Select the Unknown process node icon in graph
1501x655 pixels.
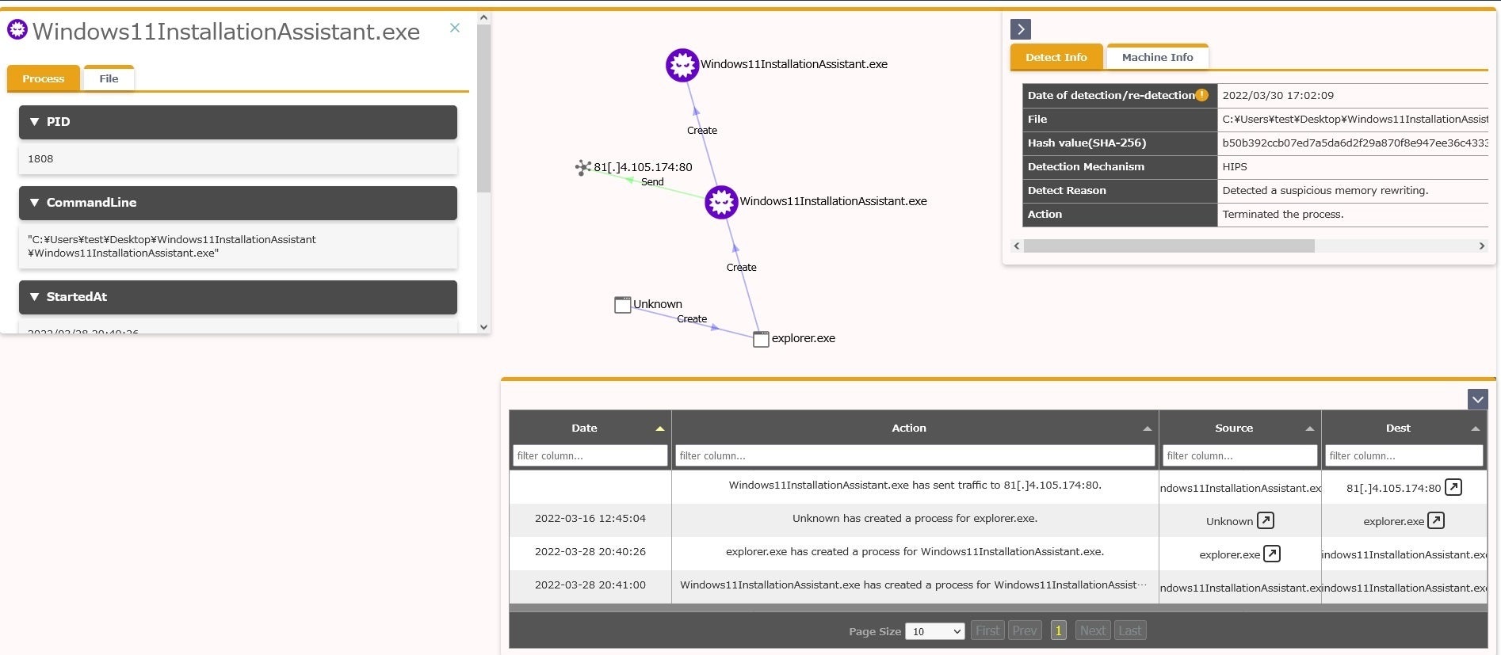(x=623, y=305)
